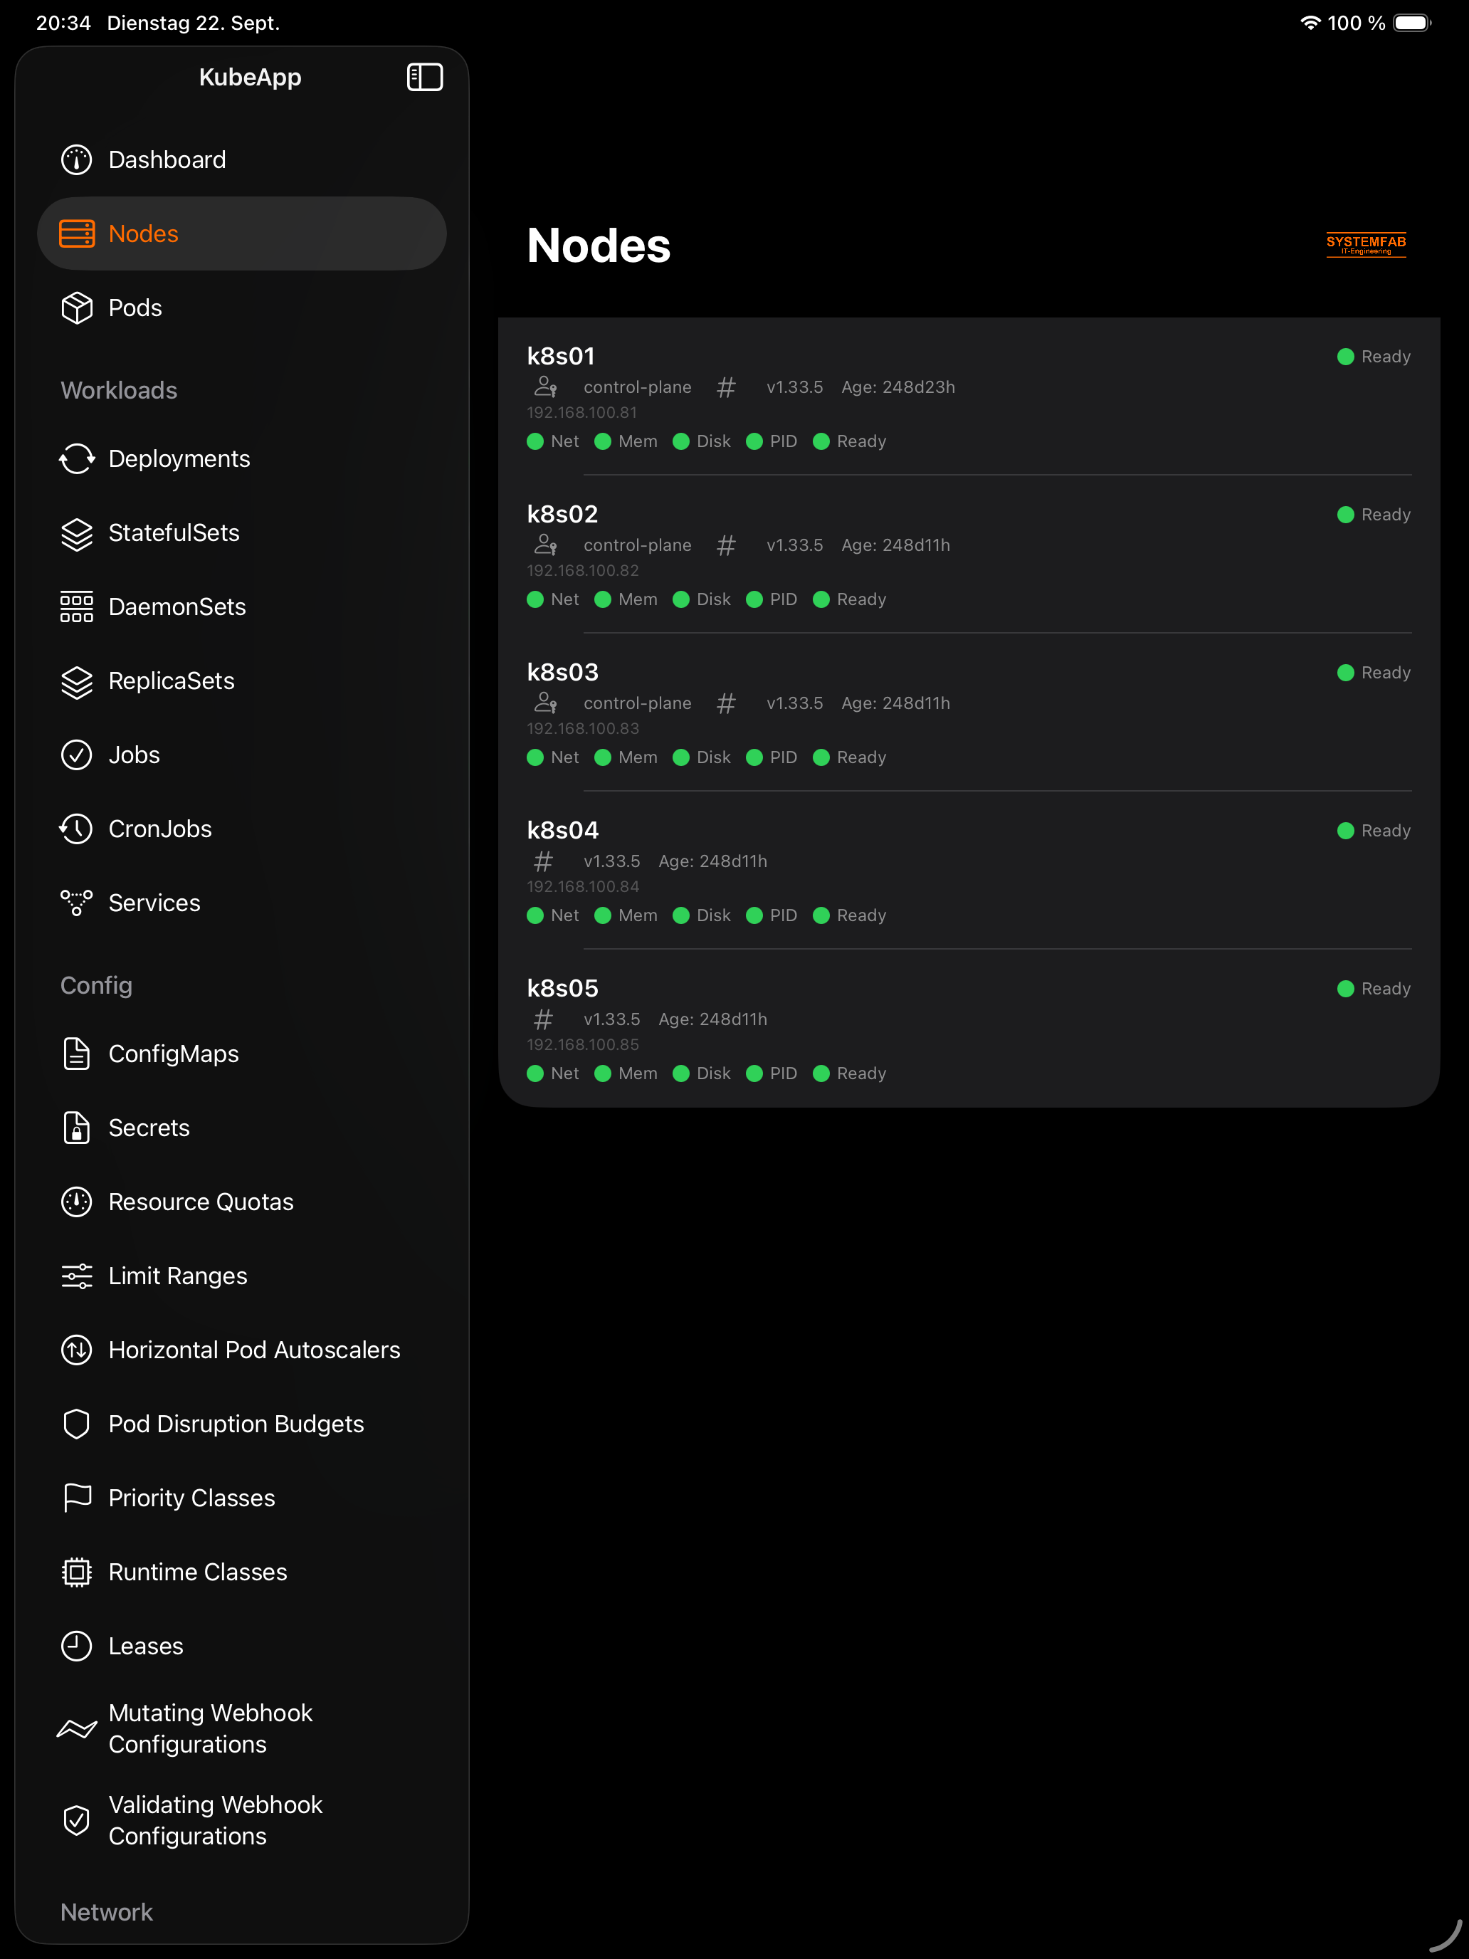Click the ReplicaSets layers icon
This screenshot has height=1959, width=1469.
[x=77, y=681]
